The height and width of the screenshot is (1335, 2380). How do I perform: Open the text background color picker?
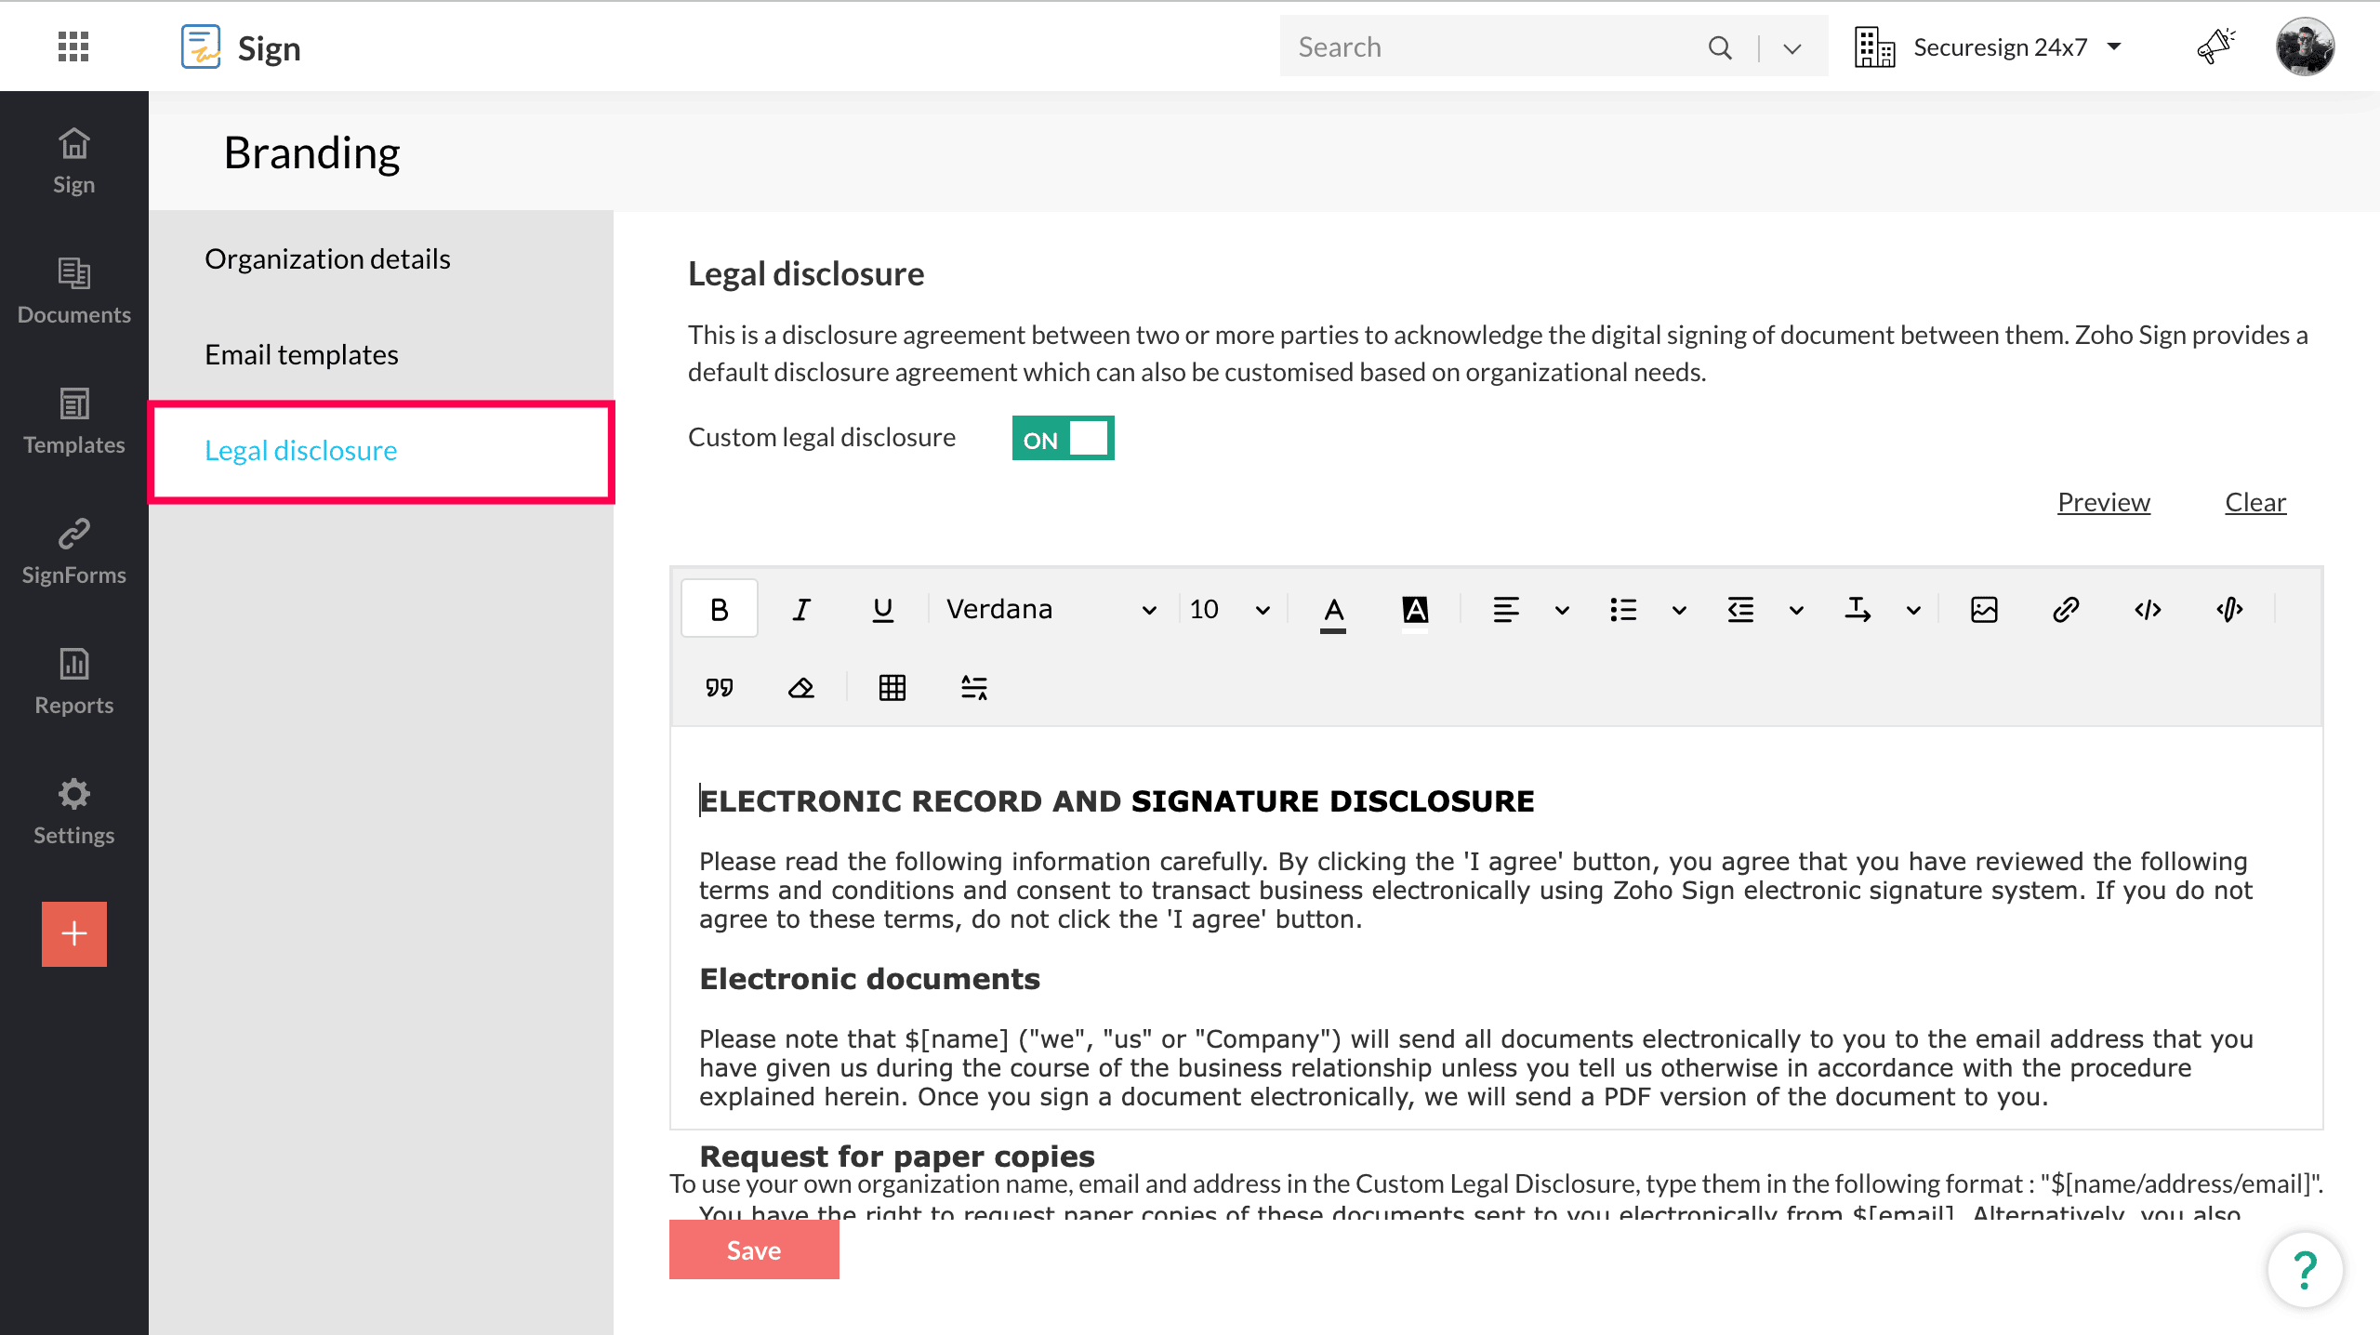coord(1414,610)
